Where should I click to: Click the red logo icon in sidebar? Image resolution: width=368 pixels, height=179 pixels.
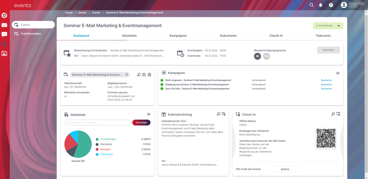tap(4, 16)
